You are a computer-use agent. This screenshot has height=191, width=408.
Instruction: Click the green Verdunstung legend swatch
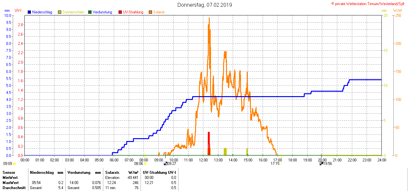pyautogui.click(x=90, y=12)
